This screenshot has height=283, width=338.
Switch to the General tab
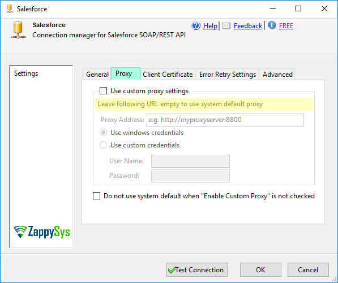tap(97, 75)
